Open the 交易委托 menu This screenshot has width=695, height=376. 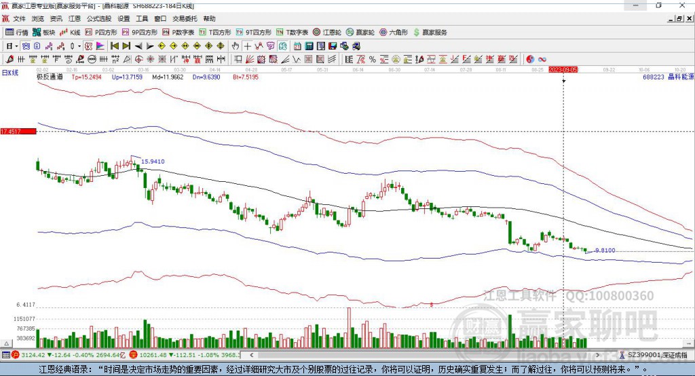click(x=185, y=18)
